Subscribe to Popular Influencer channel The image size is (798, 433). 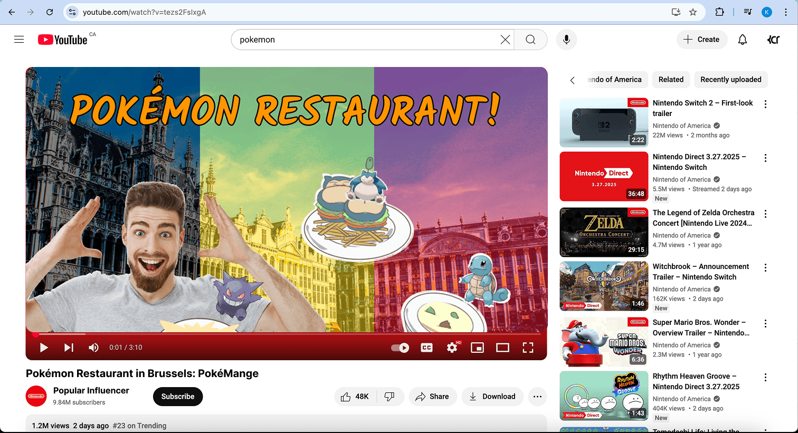(x=178, y=397)
